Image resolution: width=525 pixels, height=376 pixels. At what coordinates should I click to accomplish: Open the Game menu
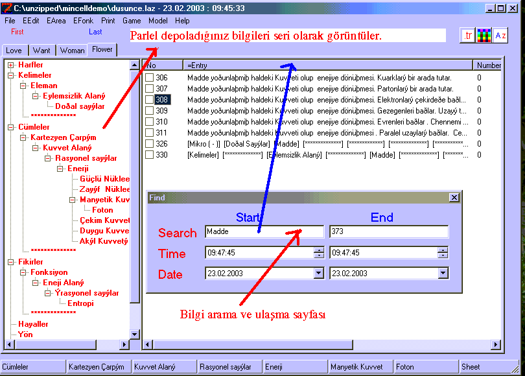coord(132,21)
